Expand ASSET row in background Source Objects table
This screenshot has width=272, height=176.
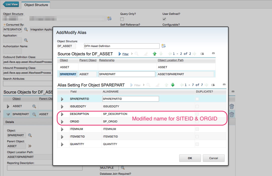(x=8, y=106)
